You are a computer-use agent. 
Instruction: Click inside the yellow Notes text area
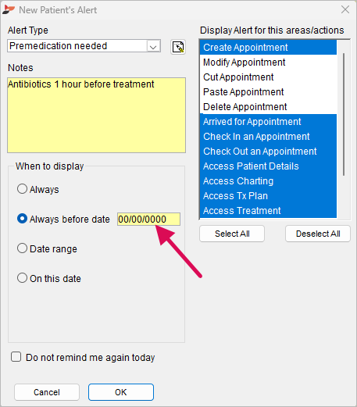click(x=96, y=115)
